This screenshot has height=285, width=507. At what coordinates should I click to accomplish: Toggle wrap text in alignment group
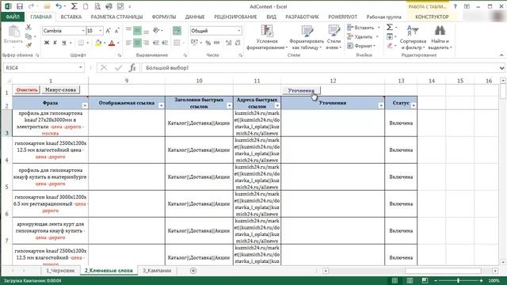coord(177,31)
